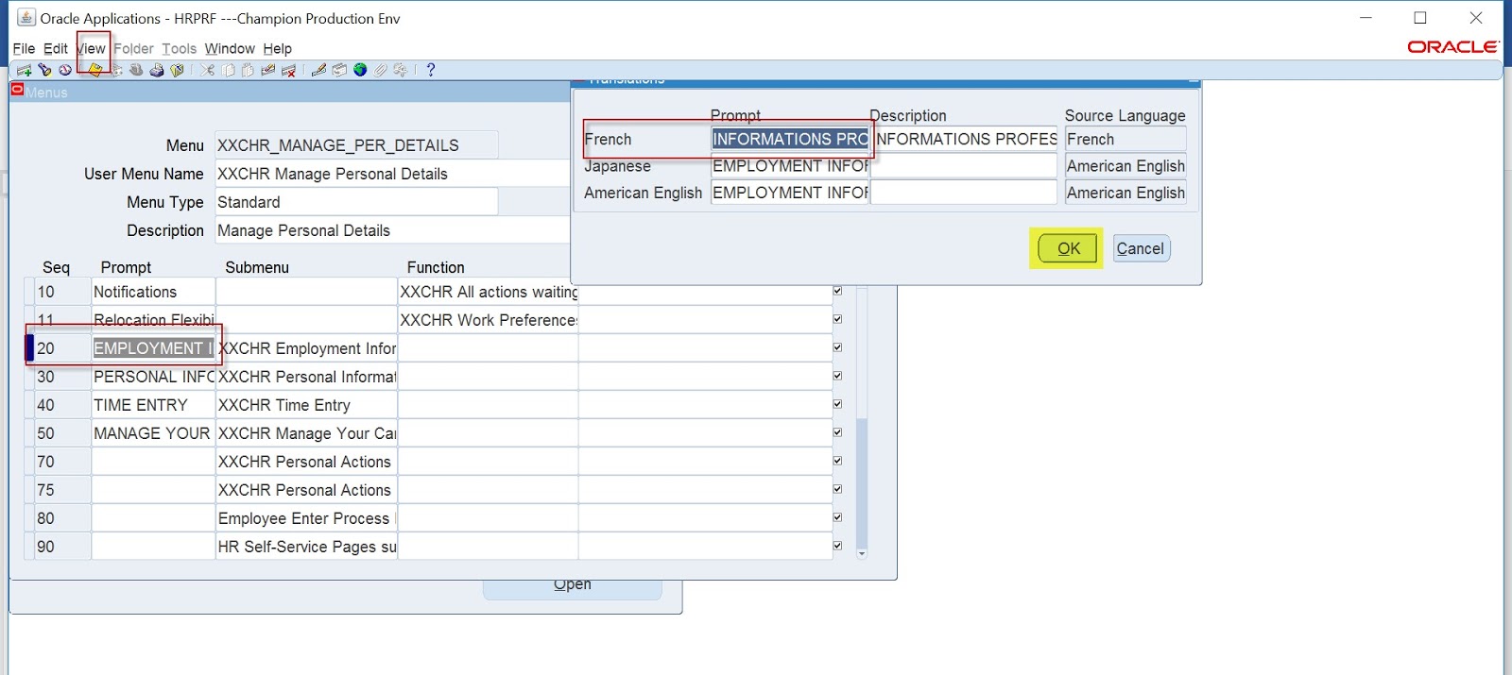This screenshot has width=1512, height=675.
Task: Click the Employee Enter Process submenu cell
Action: click(x=306, y=518)
